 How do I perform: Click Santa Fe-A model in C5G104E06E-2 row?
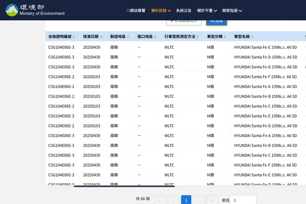[265, 86]
